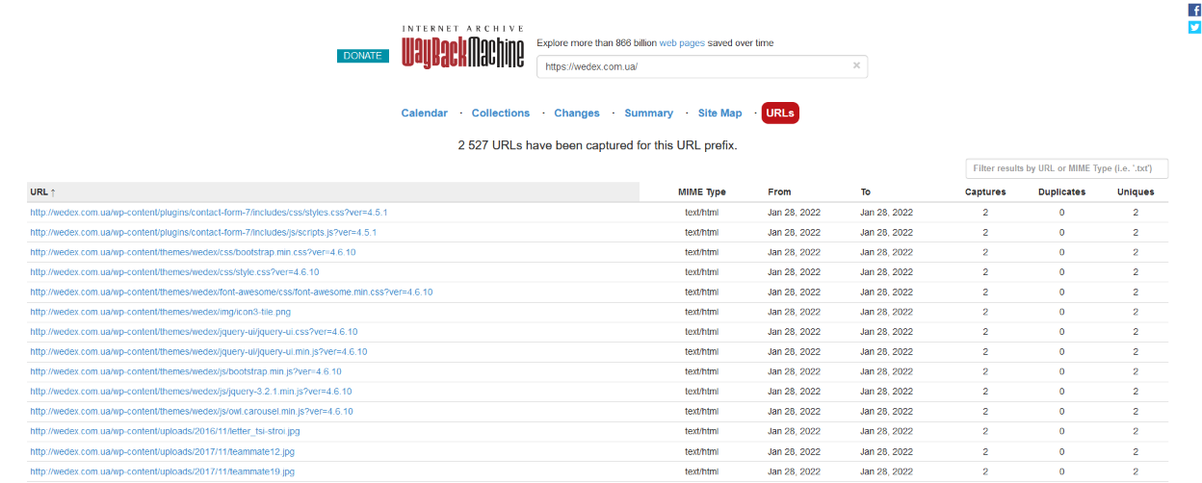
Task: Open the Twitter share icon
Action: 1194,27
